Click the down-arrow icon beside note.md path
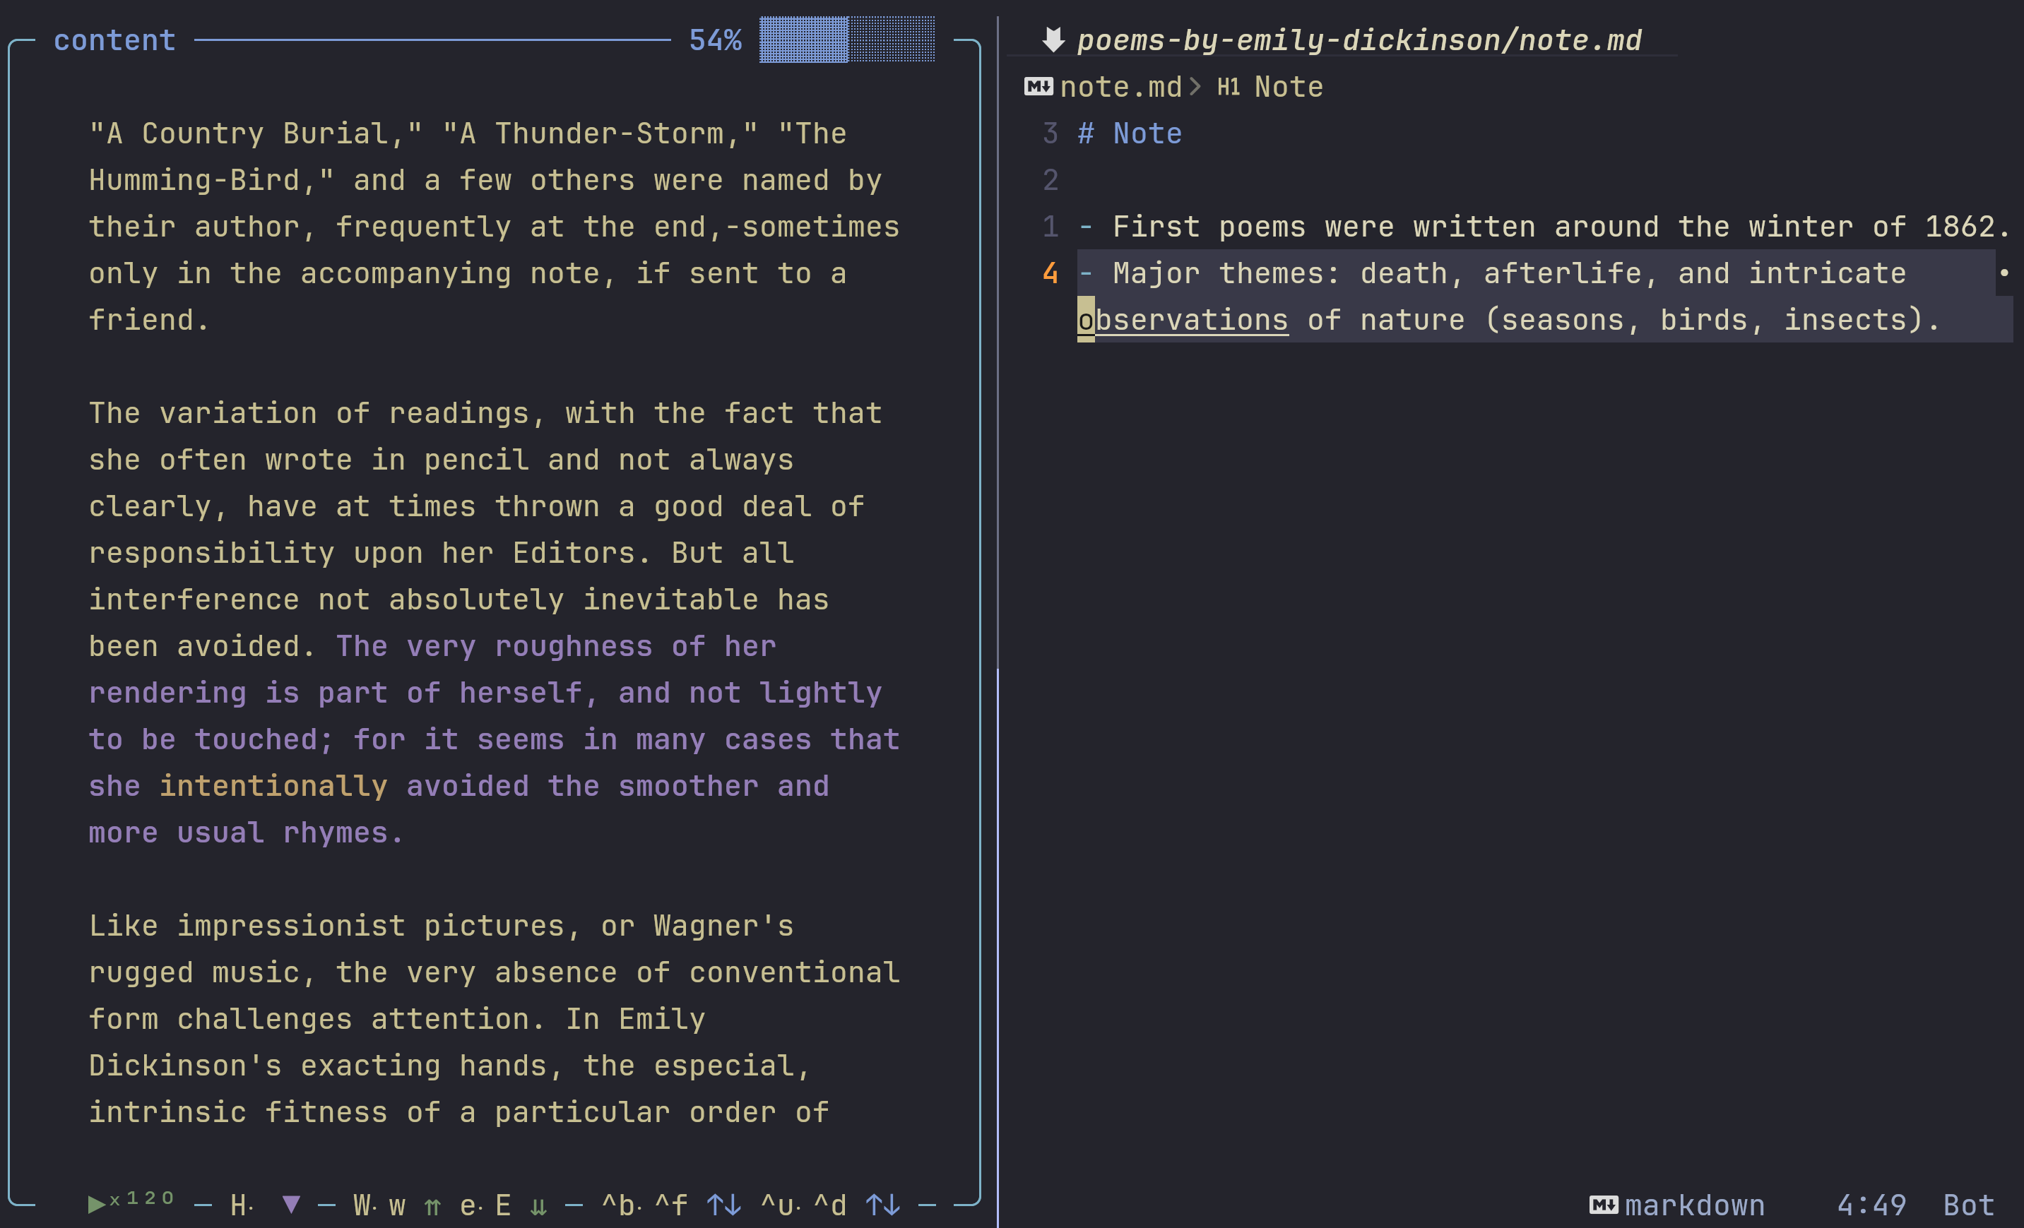The width and height of the screenshot is (2024, 1228). [1053, 39]
